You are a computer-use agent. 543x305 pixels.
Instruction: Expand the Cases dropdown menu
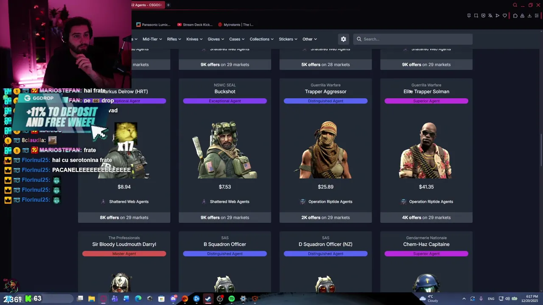237,39
